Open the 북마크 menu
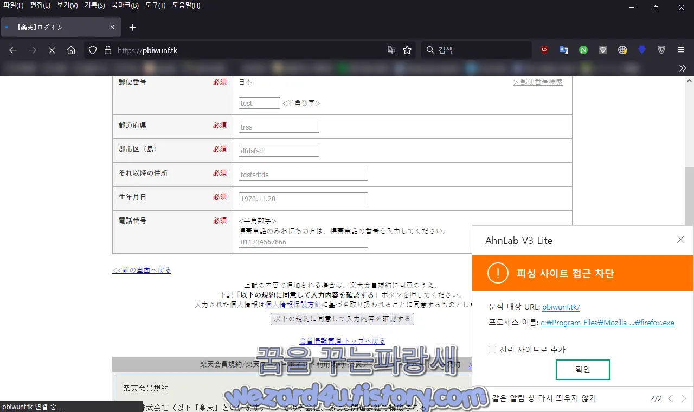This screenshot has width=694, height=412. 125,5
